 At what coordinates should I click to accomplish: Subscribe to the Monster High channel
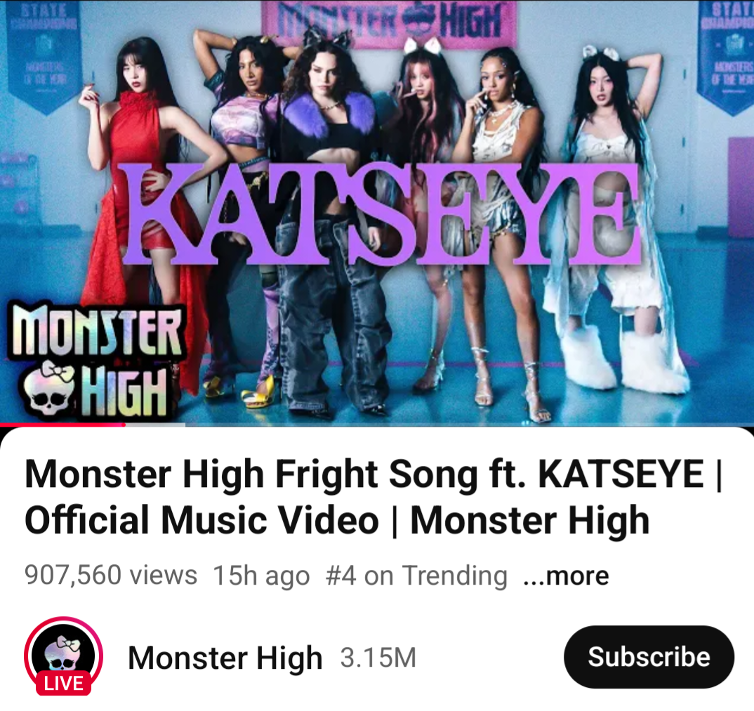[x=649, y=657]
